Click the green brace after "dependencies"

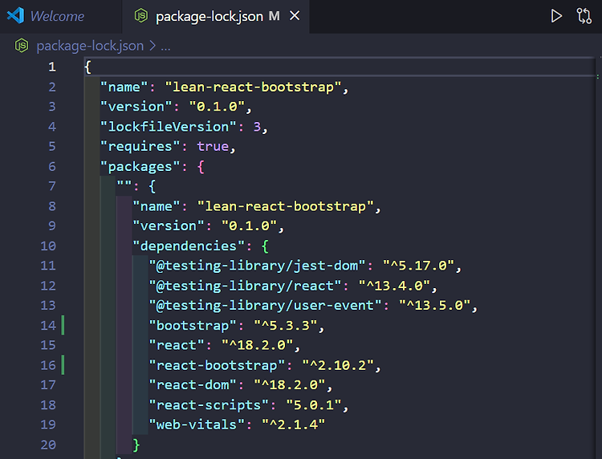[265, 246]
